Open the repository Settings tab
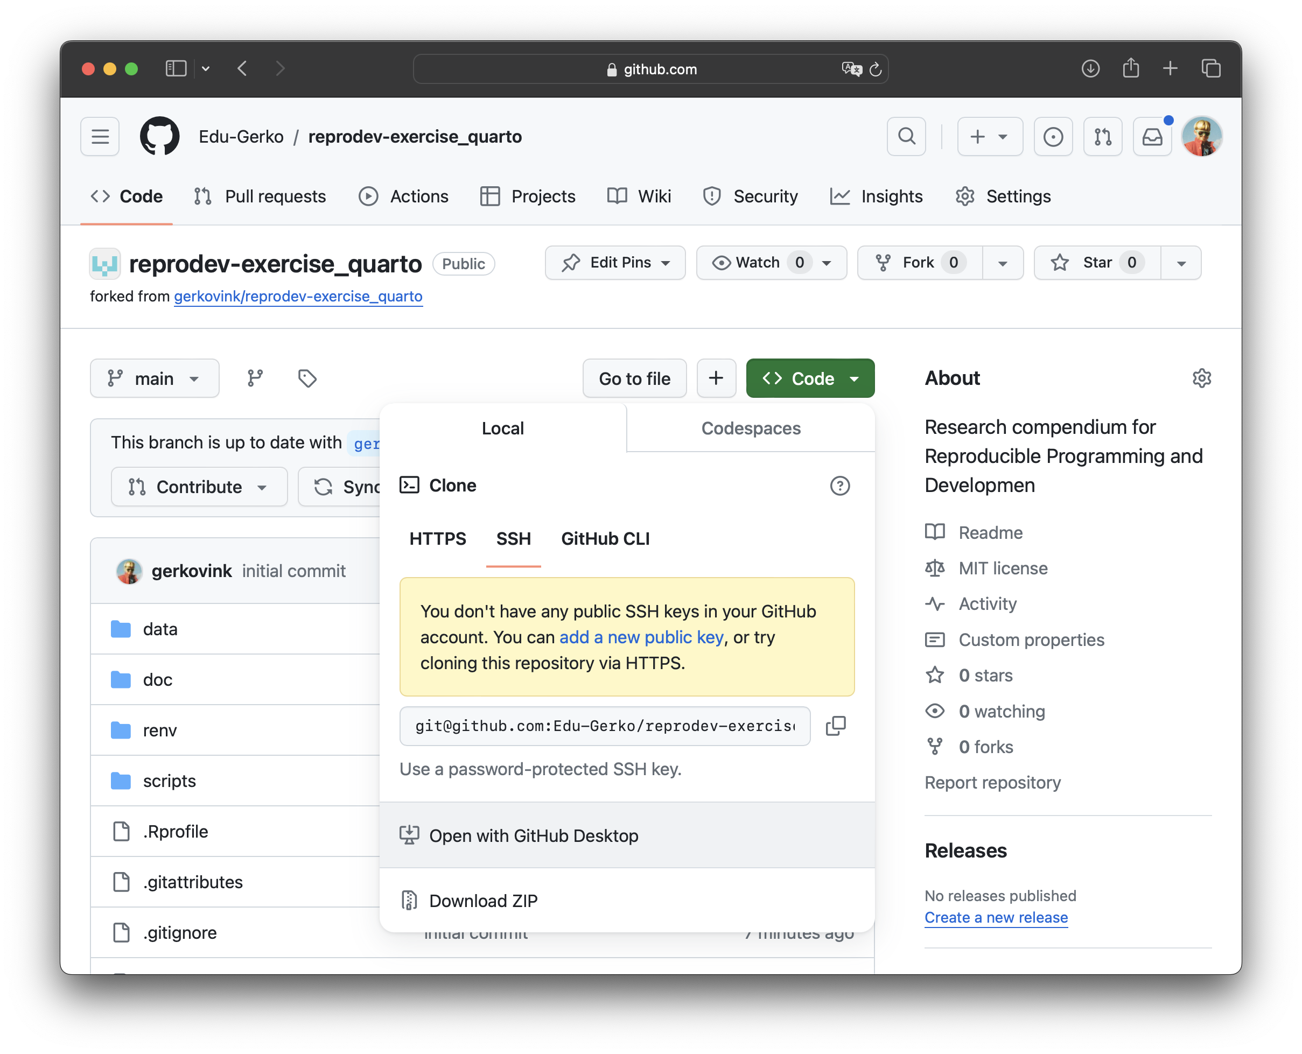Screen dimensions: 1302x1054 click(x=1003, y=196)
